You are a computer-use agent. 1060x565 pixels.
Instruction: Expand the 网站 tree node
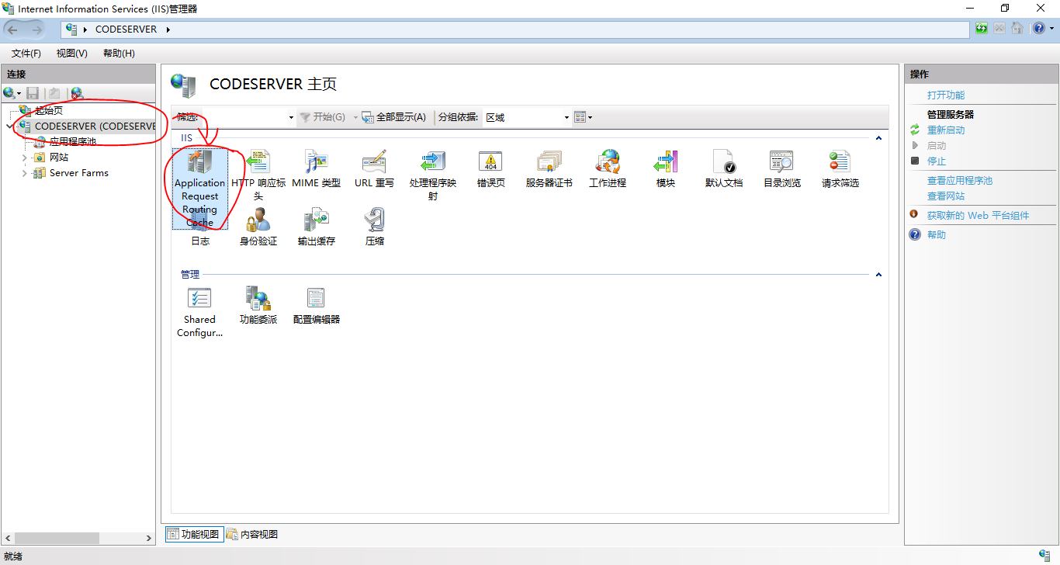(x=25, y=158)
